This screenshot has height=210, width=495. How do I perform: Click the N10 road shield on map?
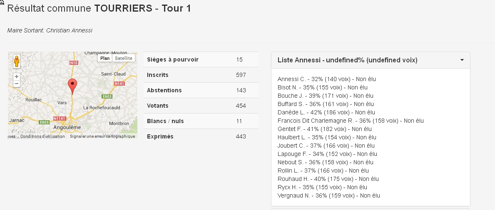coord(74,63)
